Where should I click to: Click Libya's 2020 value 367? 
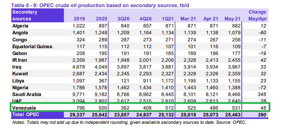point(102,81)
